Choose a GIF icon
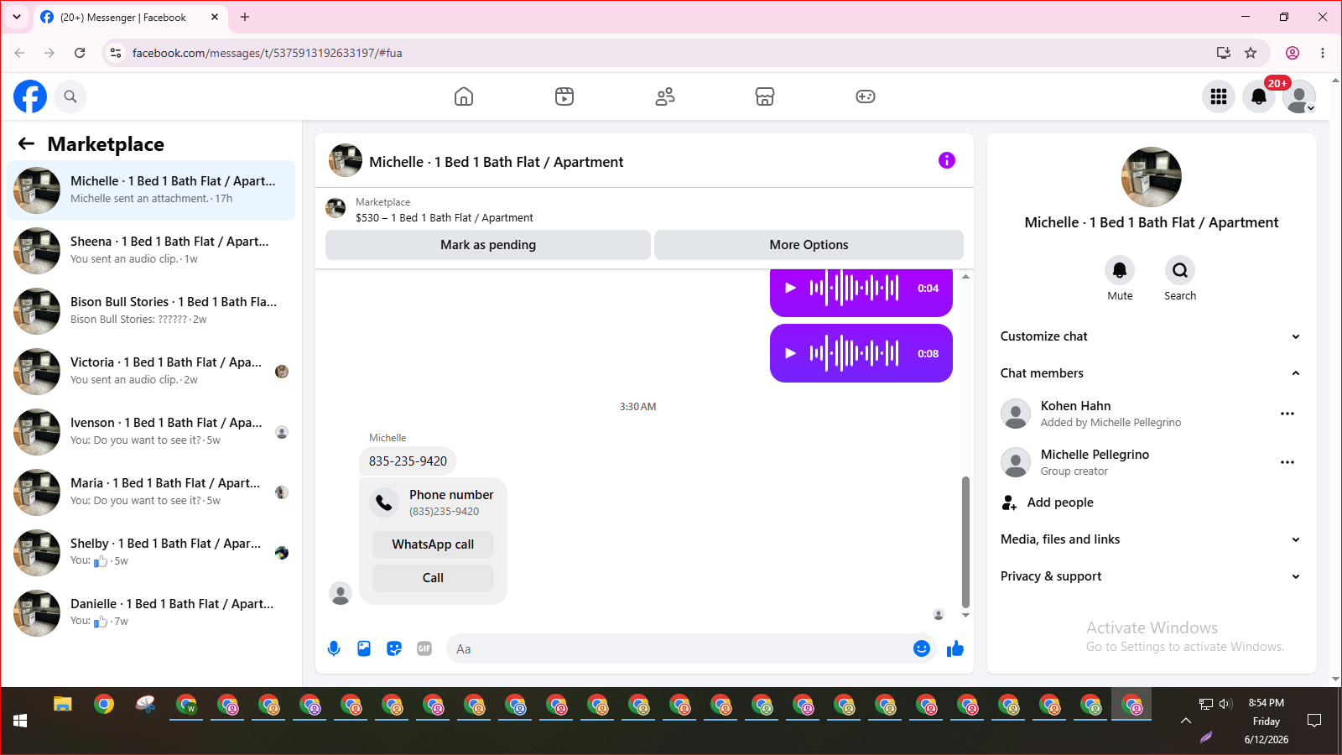1342x755 pixels. 424,648
